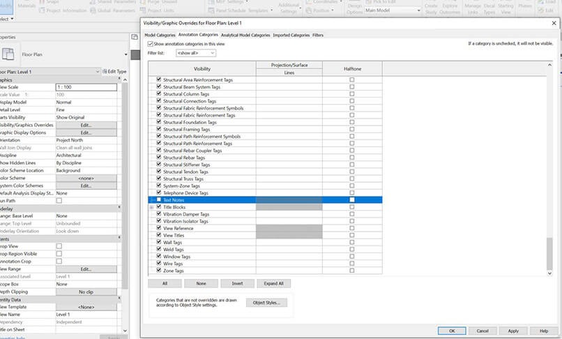Click the Apply button
This screenshot has width=562, height=339.
coord(513,331)
